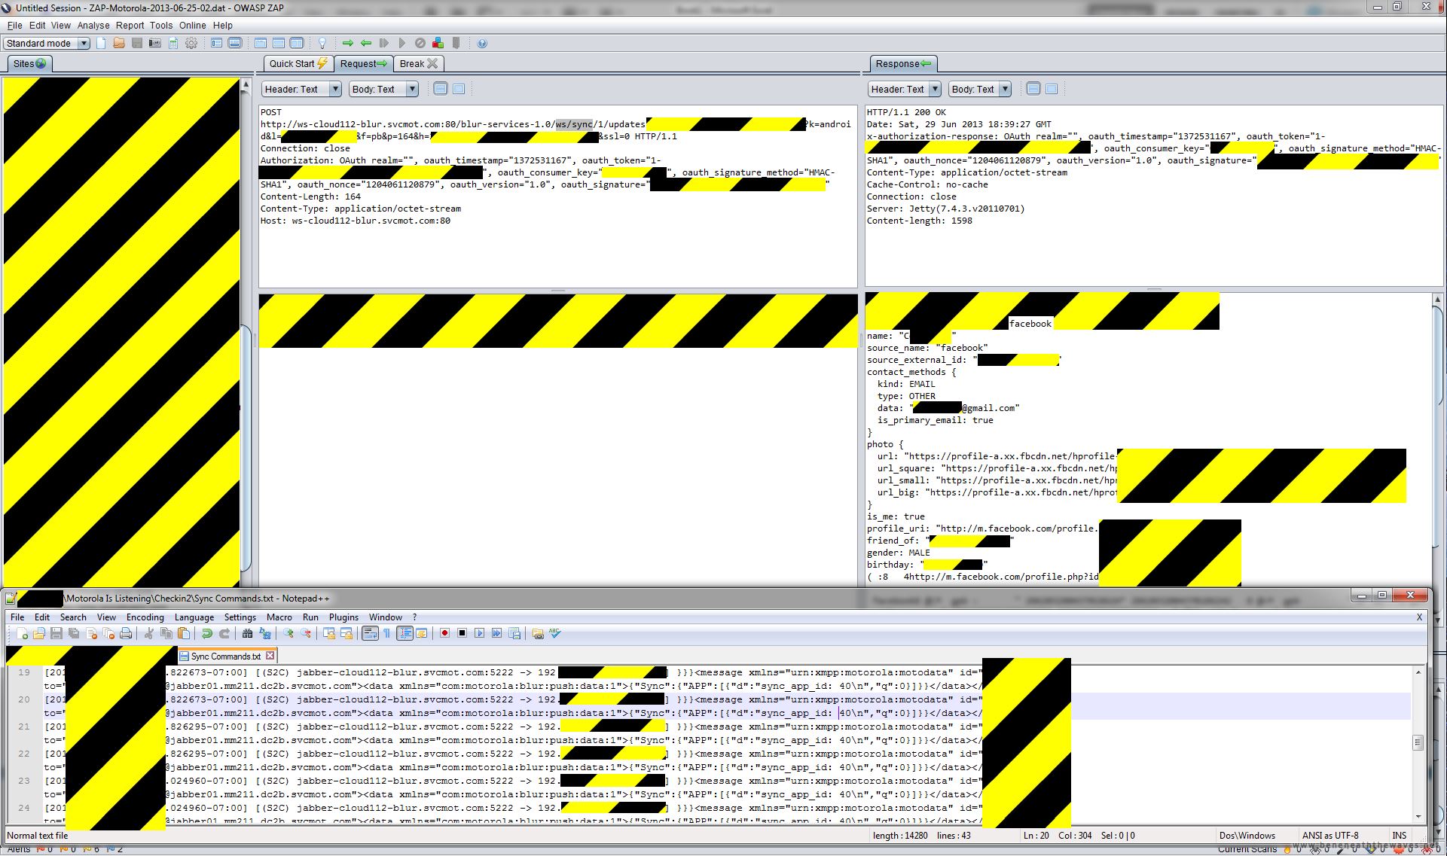Open ZAP Report menu

pos(130,26)
